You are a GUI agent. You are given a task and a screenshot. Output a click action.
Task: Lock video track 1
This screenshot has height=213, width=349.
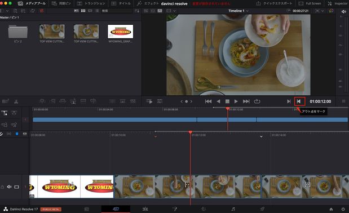(x=2, y=187)
